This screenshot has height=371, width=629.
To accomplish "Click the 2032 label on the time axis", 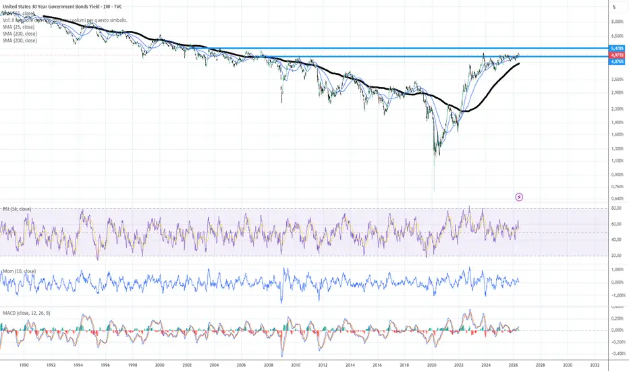I will [x=595, y=366].
